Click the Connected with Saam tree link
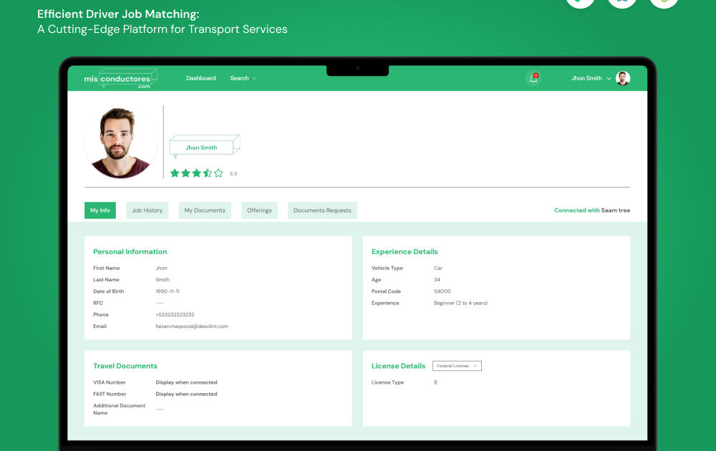The height and width of the screenshot is (451, 716). point(592,210)
